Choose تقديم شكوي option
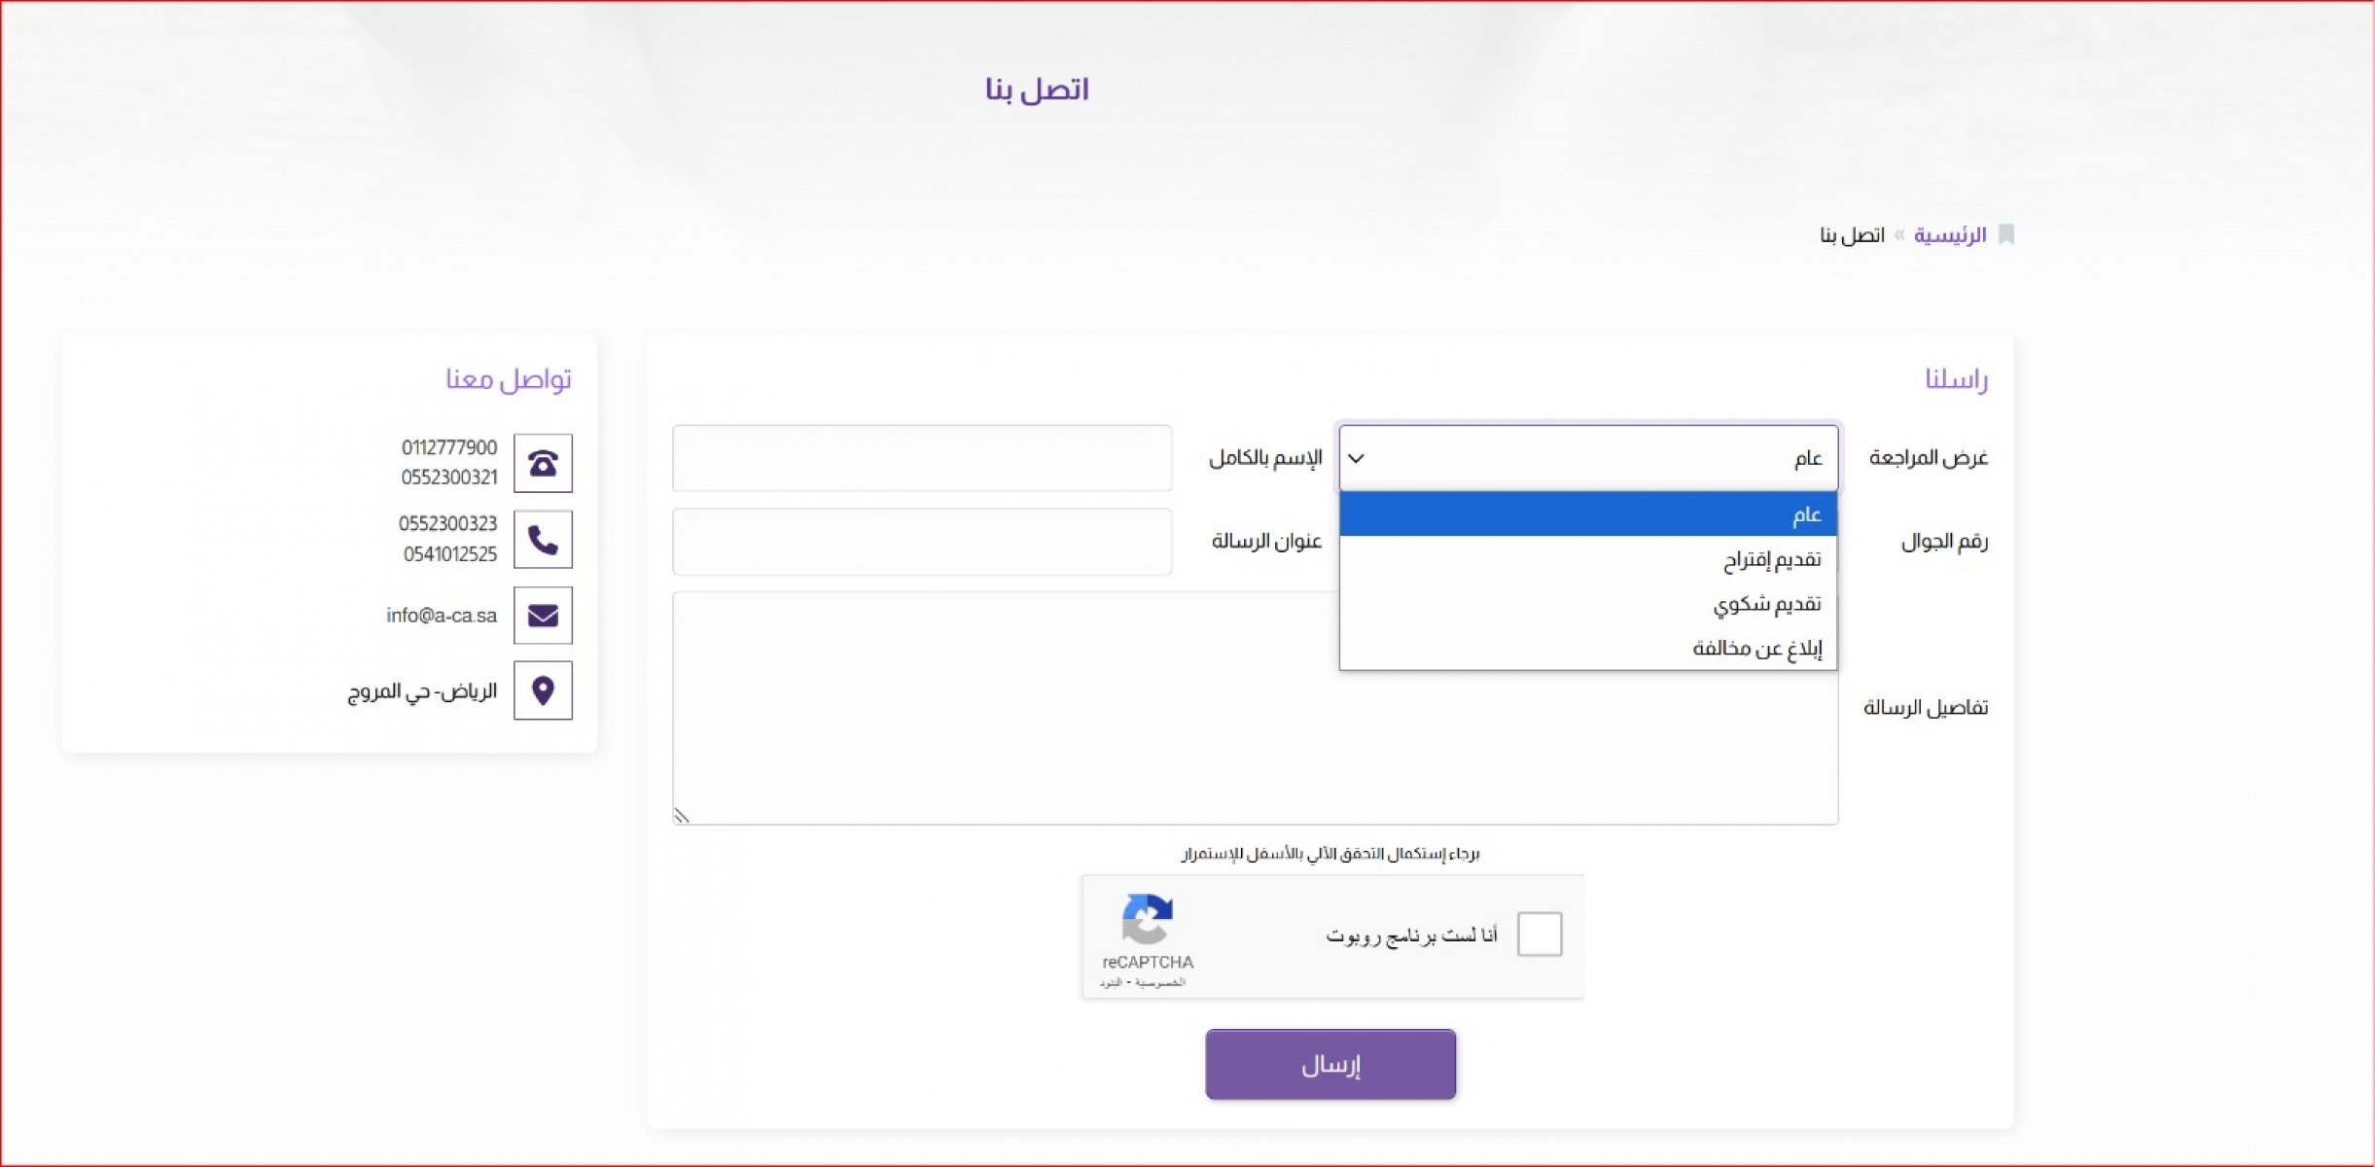 pyautogui.click(x=1588, y=604)
